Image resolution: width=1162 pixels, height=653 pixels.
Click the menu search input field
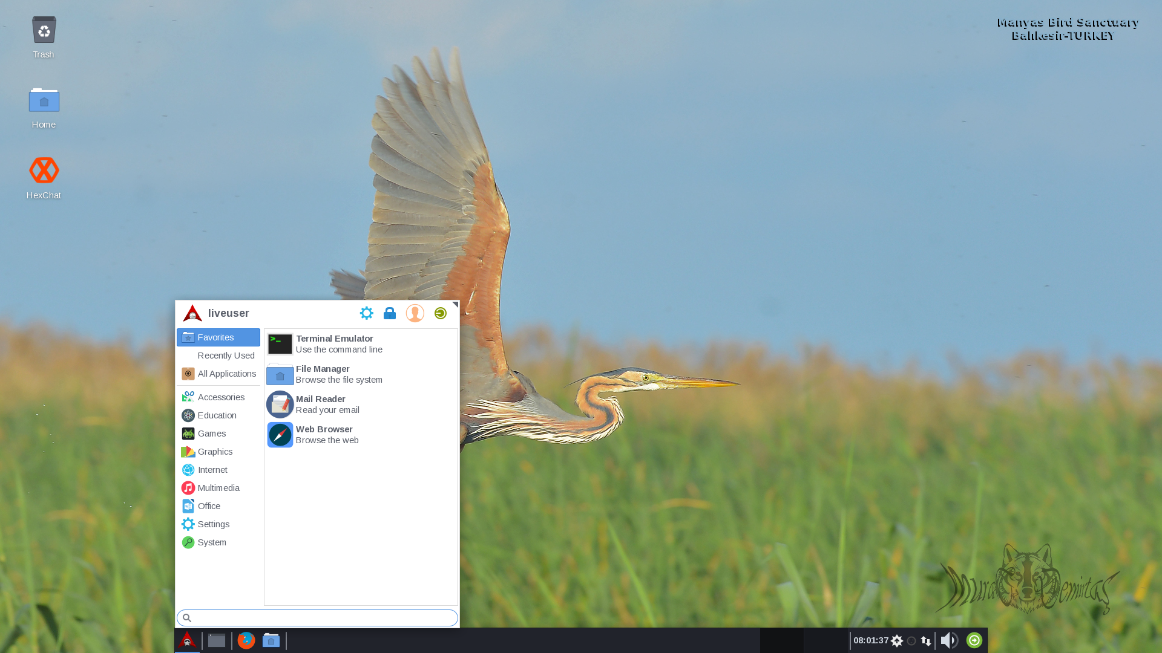(x=317, y=618)
